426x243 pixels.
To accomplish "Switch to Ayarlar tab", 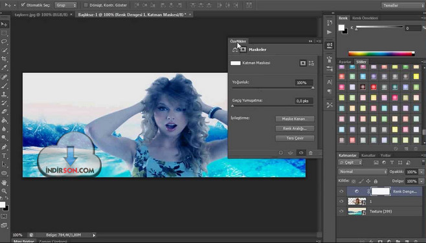I will (x=344, y=62).
